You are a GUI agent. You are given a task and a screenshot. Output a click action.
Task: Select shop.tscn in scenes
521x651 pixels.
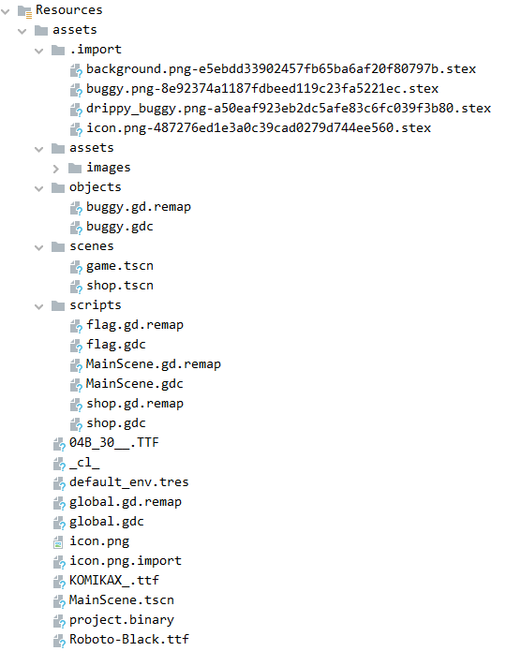tap(120, 286)
